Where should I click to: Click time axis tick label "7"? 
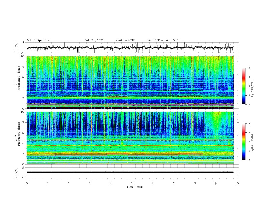(x=174, y=183)
